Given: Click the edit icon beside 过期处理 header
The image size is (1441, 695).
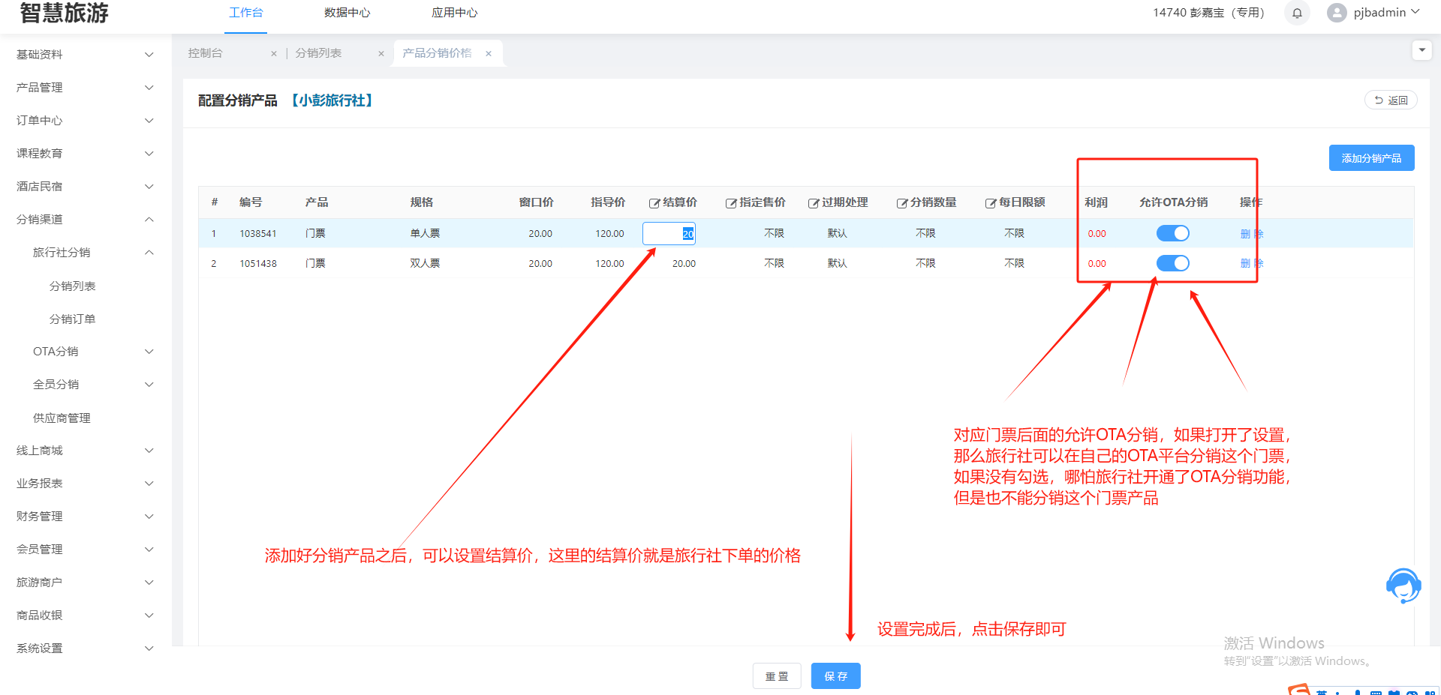Looking at the screenshot, I should click(814, 203).
